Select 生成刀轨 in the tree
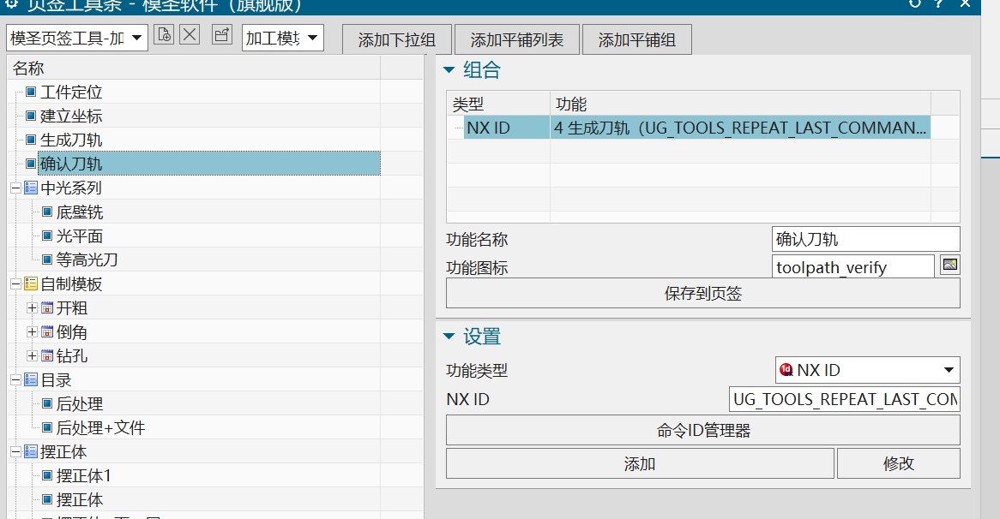The image size is (1000, 519). (71, 140)
